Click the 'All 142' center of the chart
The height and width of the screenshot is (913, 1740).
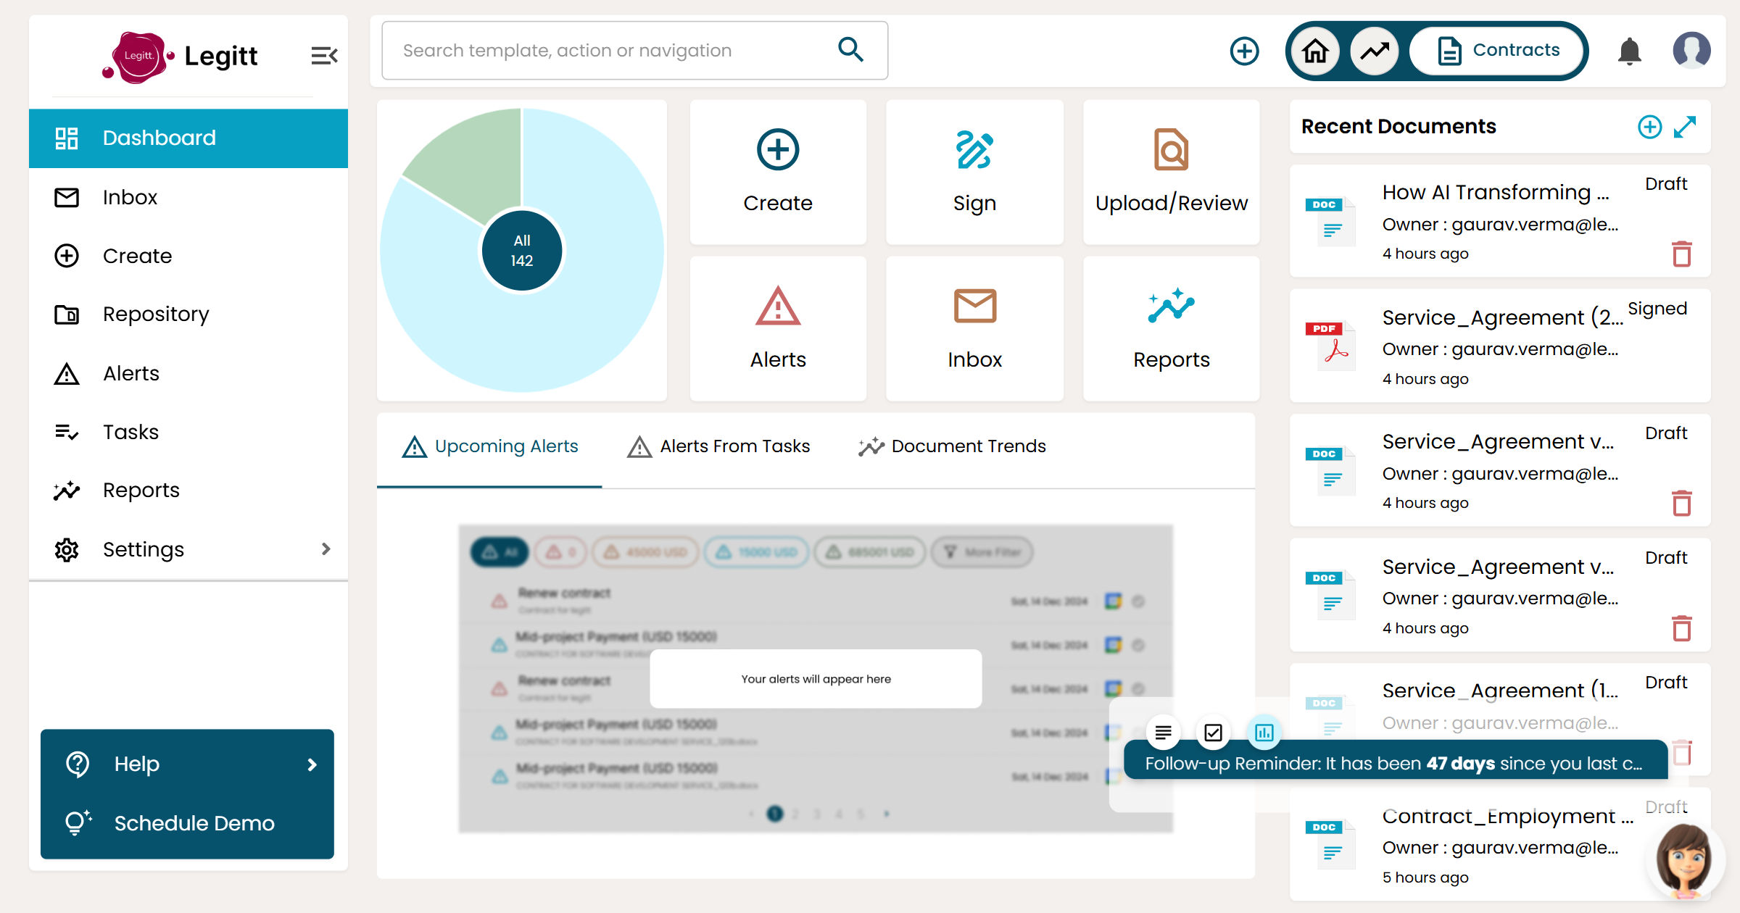click(x=522, y=251)
